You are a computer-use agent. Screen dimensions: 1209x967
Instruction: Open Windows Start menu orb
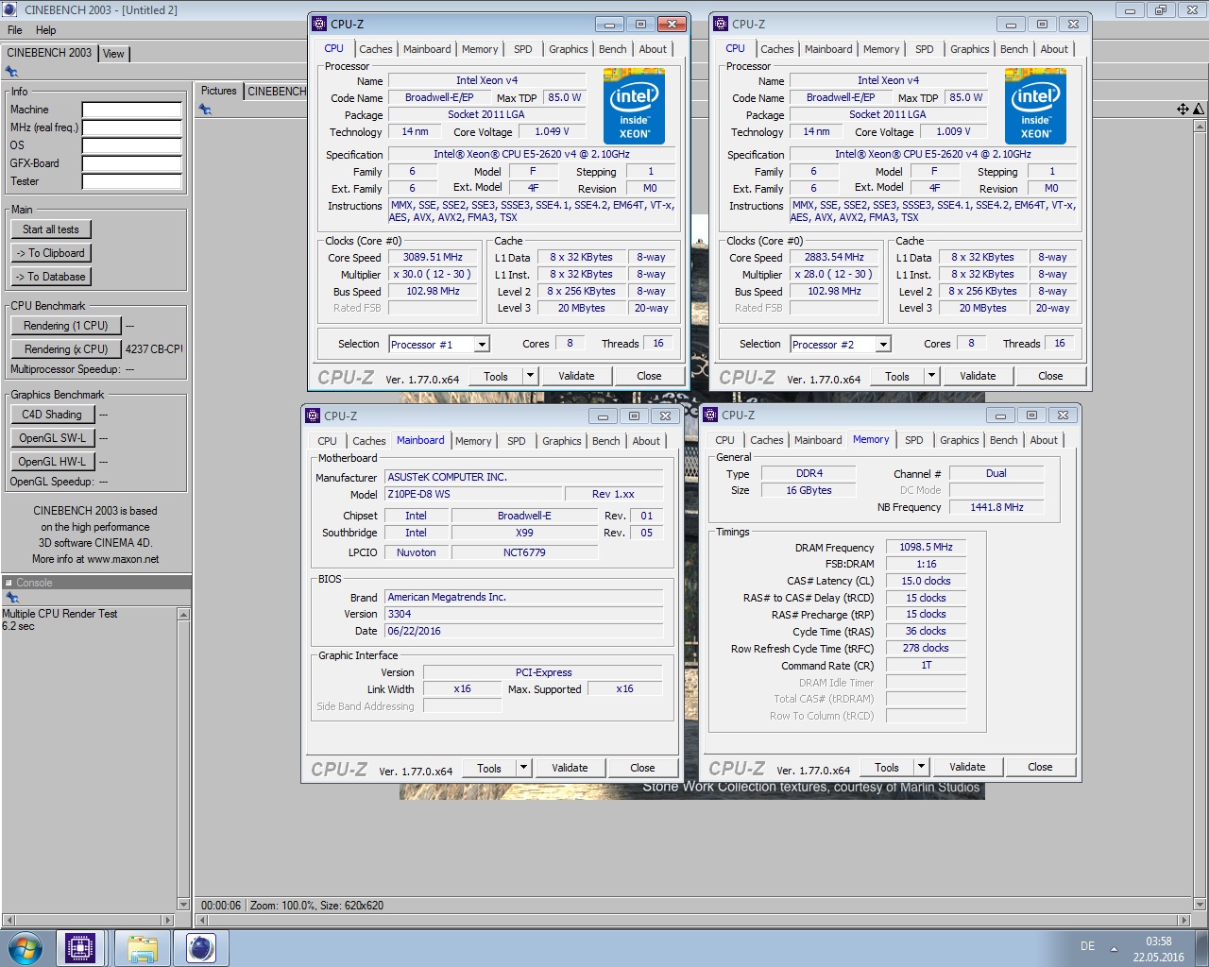(x=26, y=947)
